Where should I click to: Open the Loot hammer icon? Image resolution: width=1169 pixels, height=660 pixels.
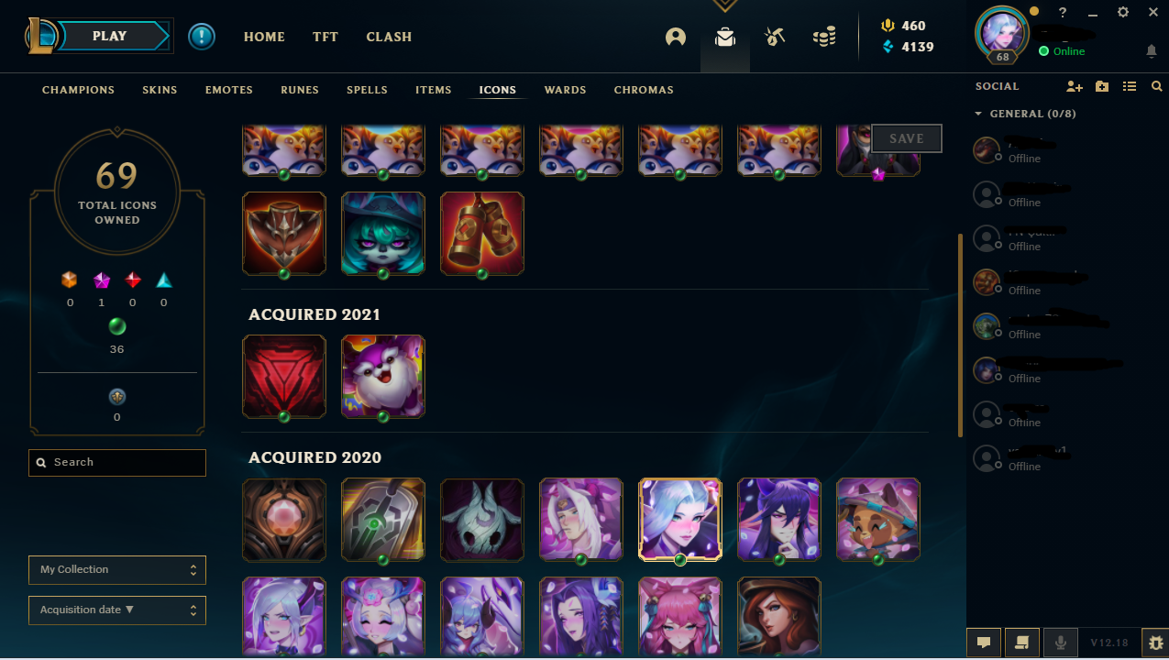coord(775,38)
